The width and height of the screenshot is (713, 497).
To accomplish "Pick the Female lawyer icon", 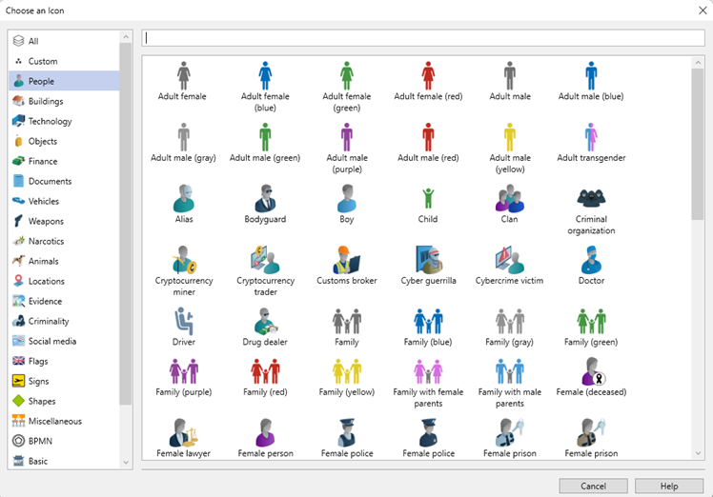I will pyautogui.click(x=184, y=433).
